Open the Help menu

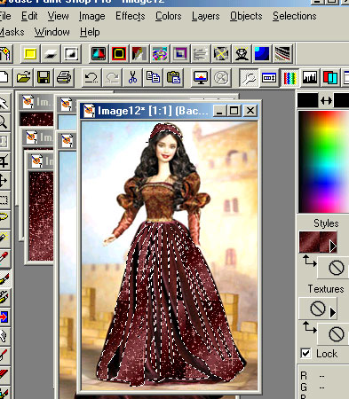(x=90, y=32)
